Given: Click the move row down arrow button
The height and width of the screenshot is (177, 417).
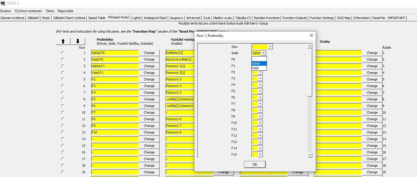Looking at the screenshot, I should pos(78,42).
